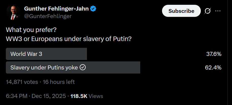The height and width of the screenshot is (105, 232).
Task: Click the checkmark icon on the voted option
Action: tap(83, 67)
